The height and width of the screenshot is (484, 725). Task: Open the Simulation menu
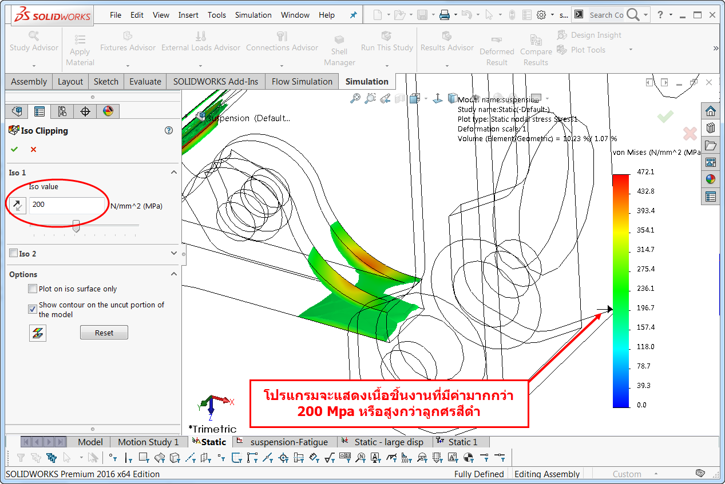253,15
